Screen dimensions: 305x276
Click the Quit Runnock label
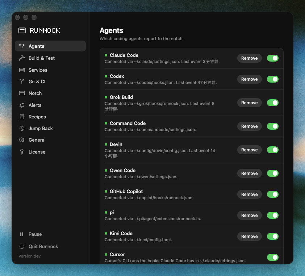pos(43,246)
